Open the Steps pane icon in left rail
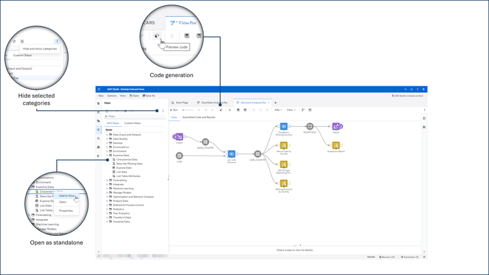Viewport: 489px width, 275px height. (x=98, y=130)
